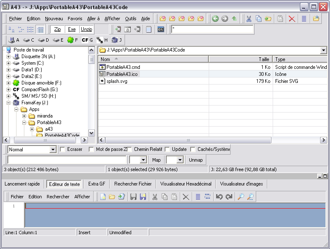Go forward with the gray right arrow
Image resolution: width=330 pixels, height=249 pixels.
pyautogui.click(x=224, y=19)
